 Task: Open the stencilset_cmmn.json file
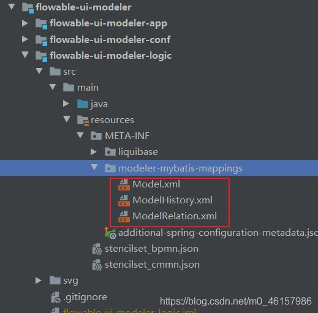pos(152,265)
